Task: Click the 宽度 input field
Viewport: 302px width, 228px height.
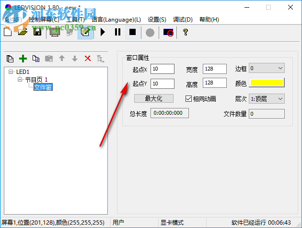Action: (x=215, y=69)
